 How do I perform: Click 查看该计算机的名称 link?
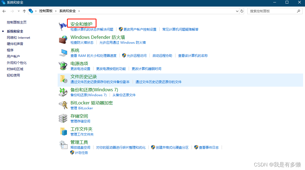click(x=193, y=55)
